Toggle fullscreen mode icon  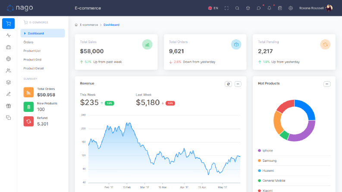226,8
